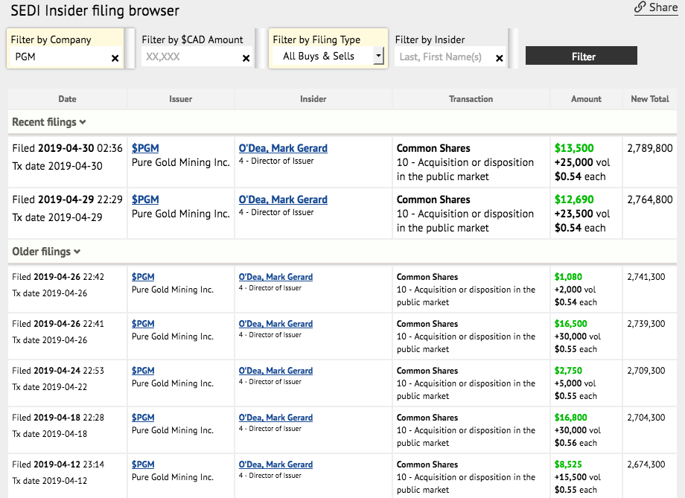
Task: Sort by the Date column header
Action: (x=67, y=99)
